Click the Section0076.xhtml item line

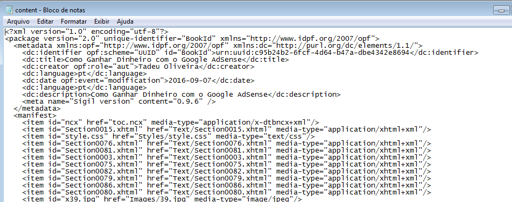pyautogui.click(x=227, y=143)
